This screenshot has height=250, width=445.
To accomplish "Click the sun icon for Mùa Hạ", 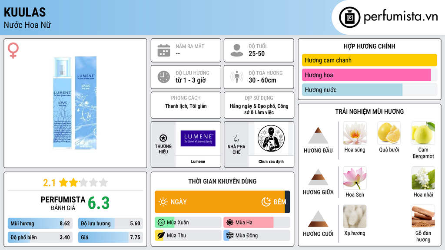I will point(230,223).
